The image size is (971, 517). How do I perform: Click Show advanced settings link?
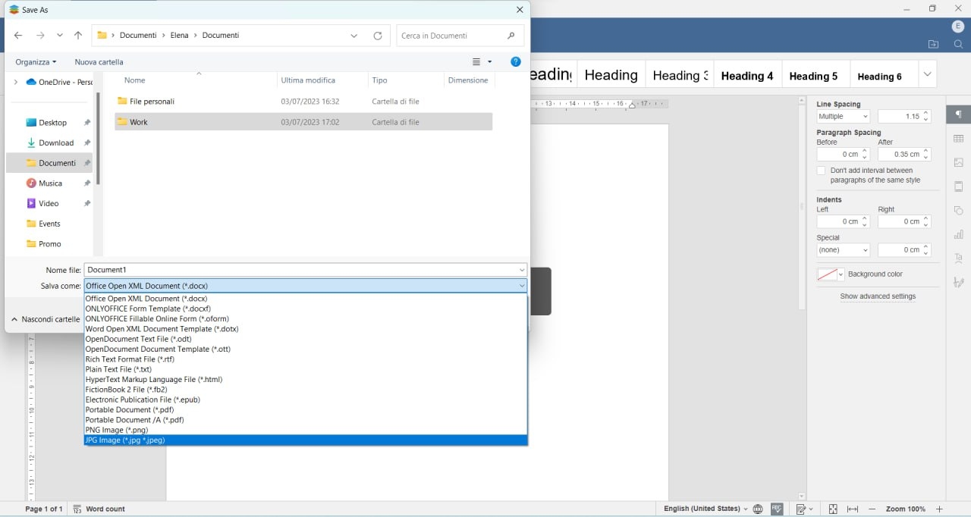pyautogui.click(x=878, y=296)
